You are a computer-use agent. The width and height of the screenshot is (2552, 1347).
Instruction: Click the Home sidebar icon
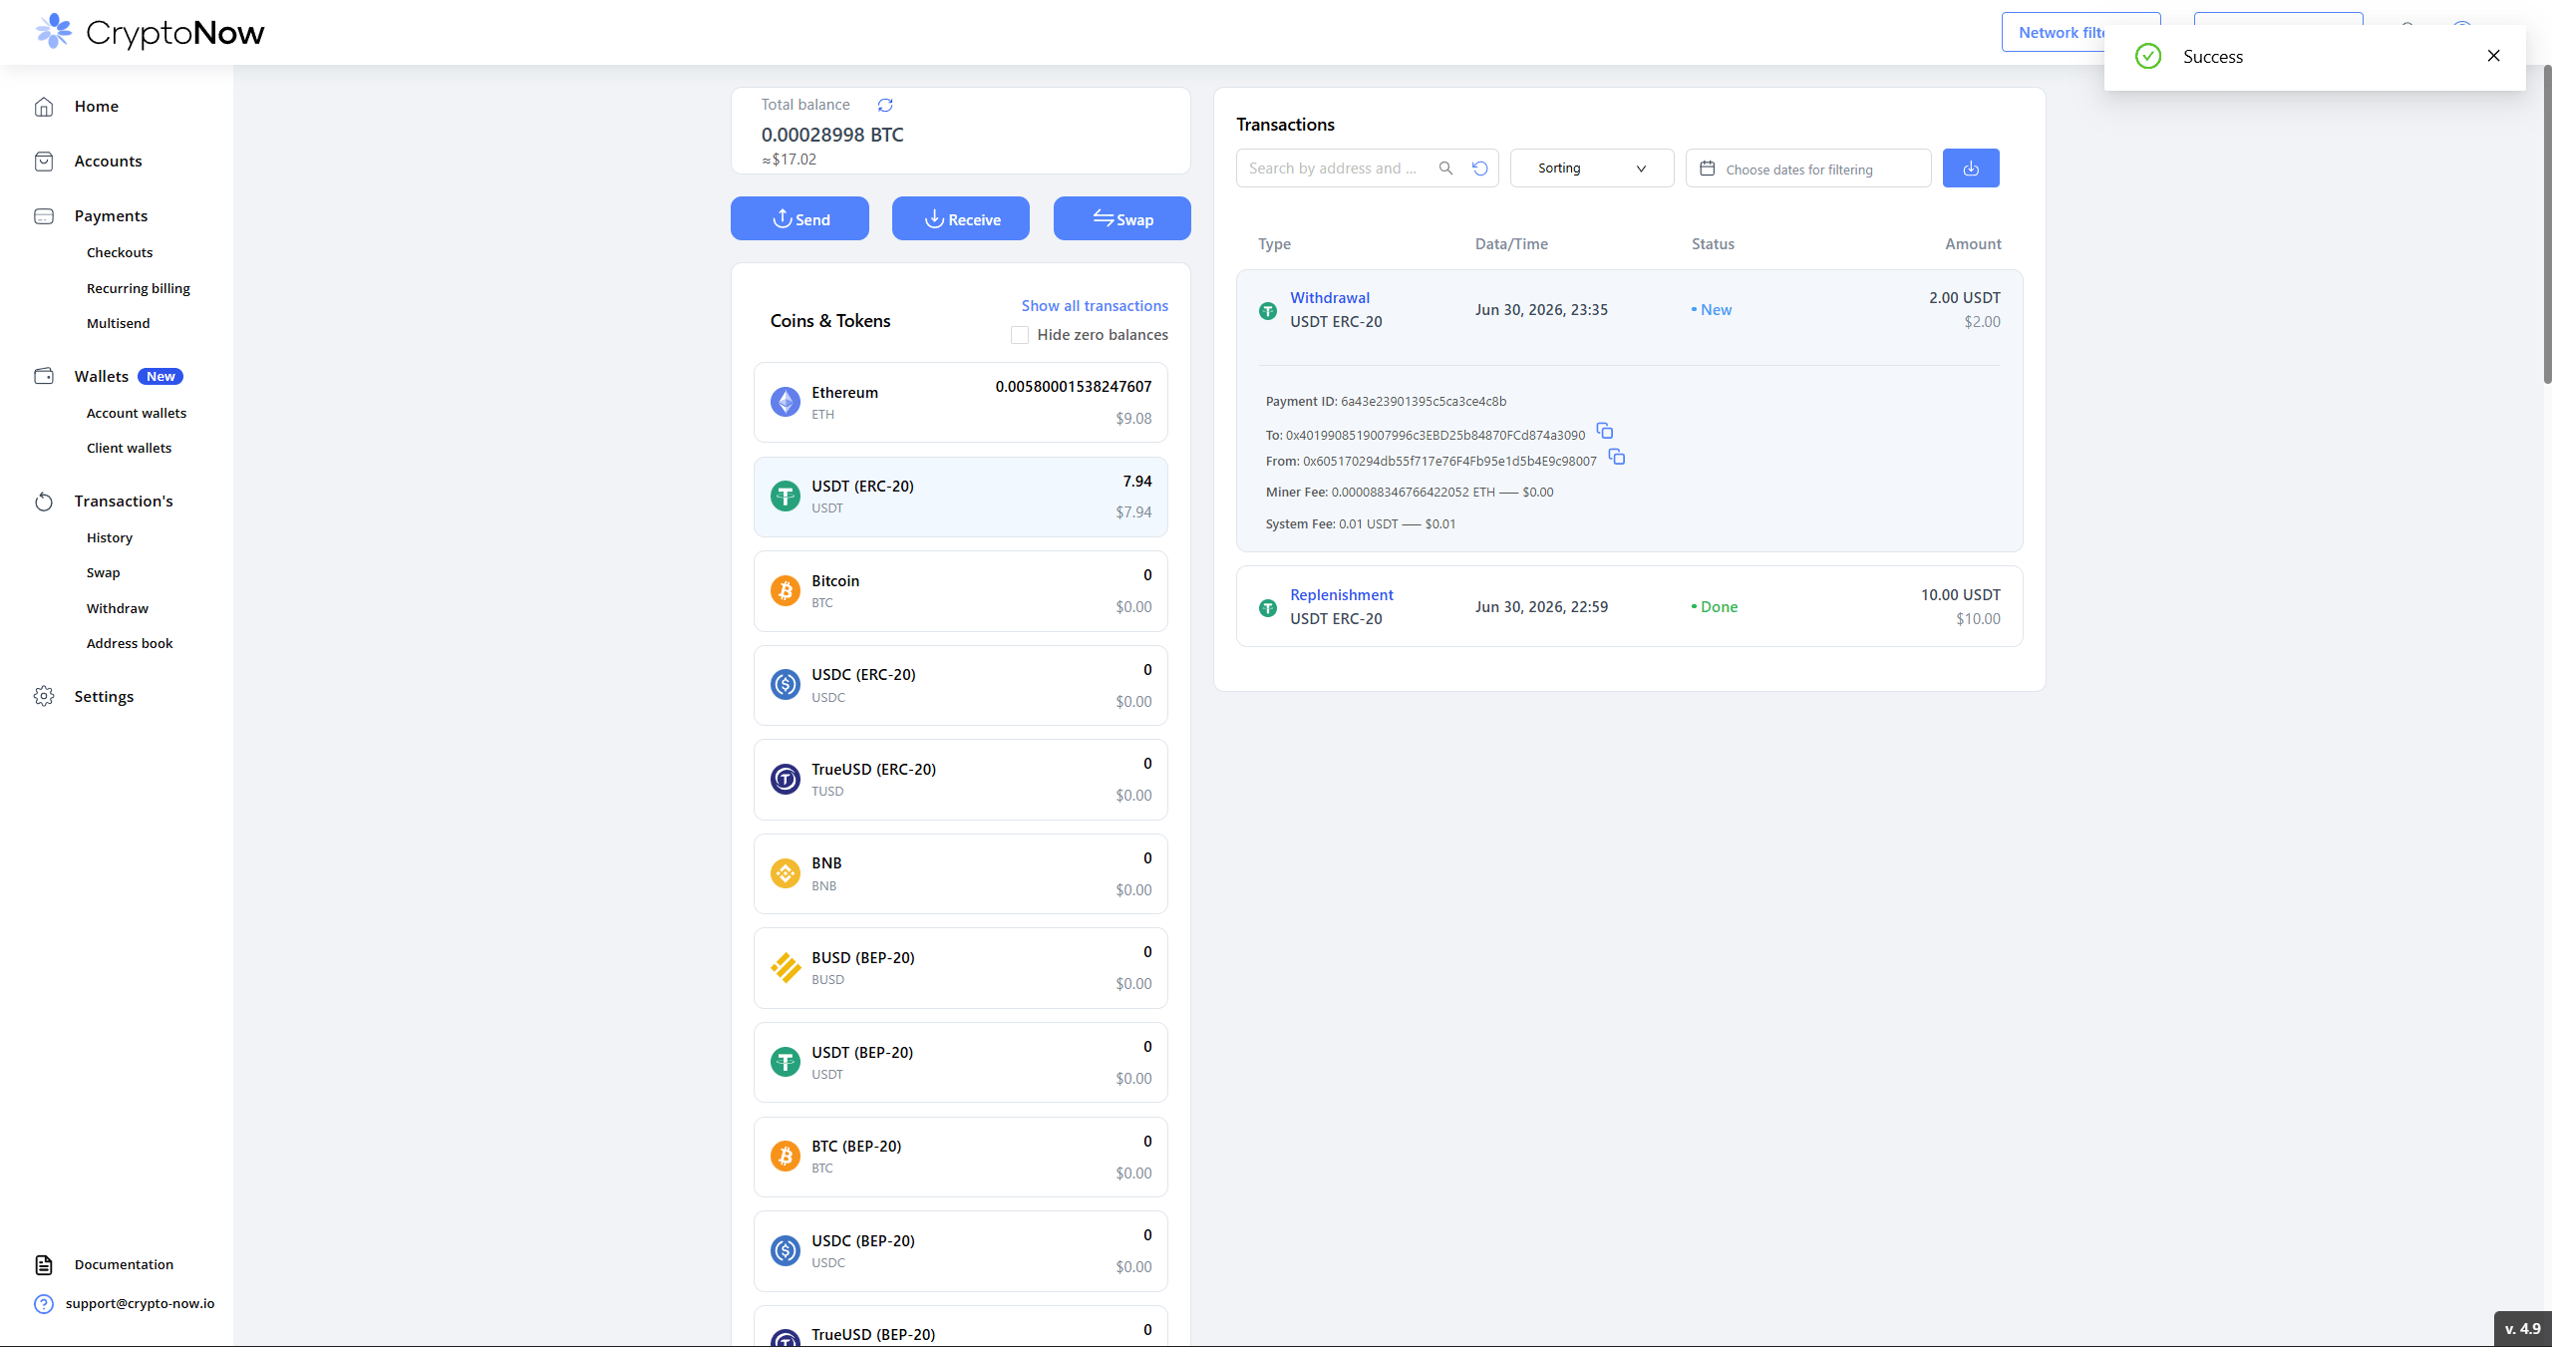coord(44,107)
